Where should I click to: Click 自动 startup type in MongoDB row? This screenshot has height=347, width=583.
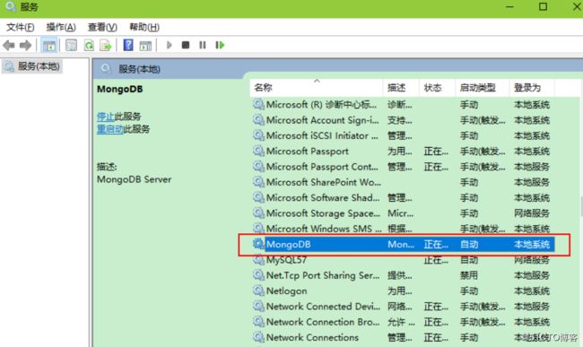click(x=469, y=245)
